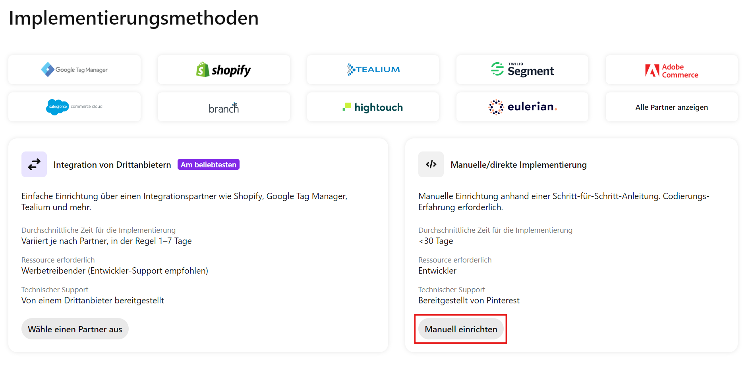
Task: Click the 'Manuelle Einrichtung anhand einer Schritt-für-Schritt-Anleitung' description
Action: [564, 201]
